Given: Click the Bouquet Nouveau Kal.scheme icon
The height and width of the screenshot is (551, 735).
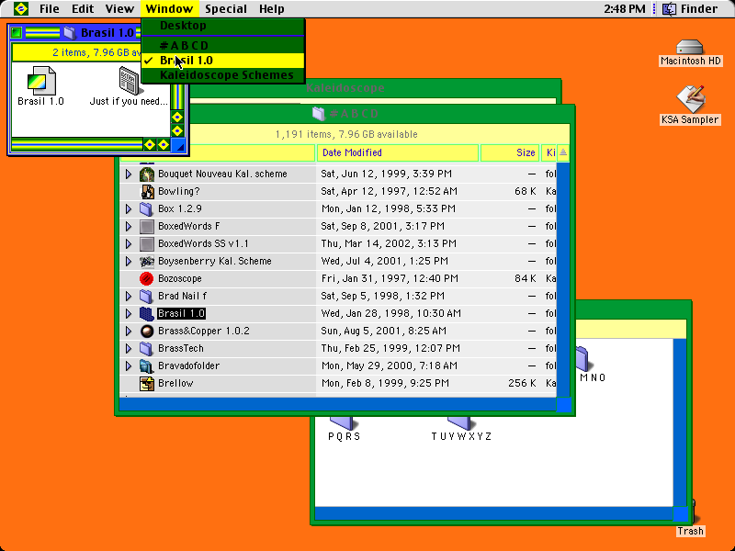Looking at the screenshot, I should coord(147,174).
